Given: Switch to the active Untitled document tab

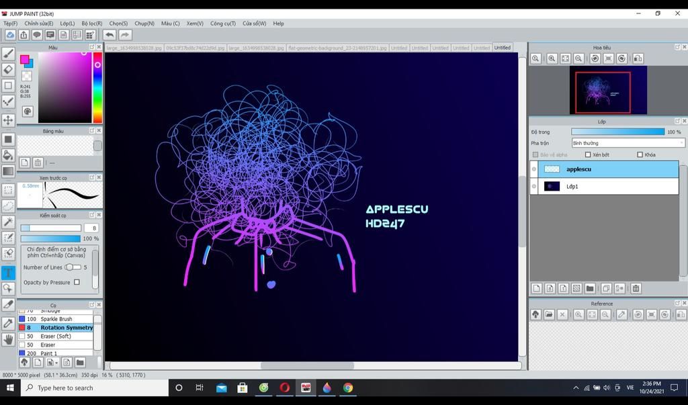Looking at the screenshot, I should tap(503, 48).
